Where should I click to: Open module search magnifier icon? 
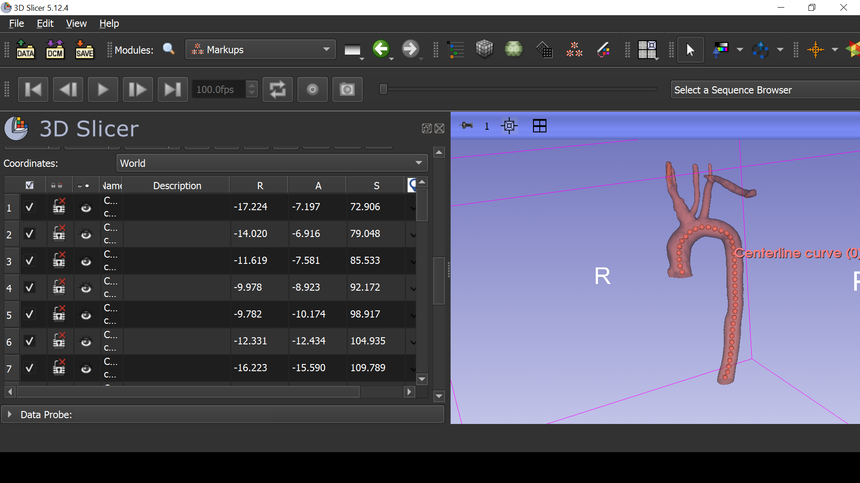(169, 49)
